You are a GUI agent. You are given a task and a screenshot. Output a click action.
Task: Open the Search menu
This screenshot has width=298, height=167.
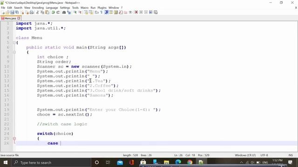(18, 8)
